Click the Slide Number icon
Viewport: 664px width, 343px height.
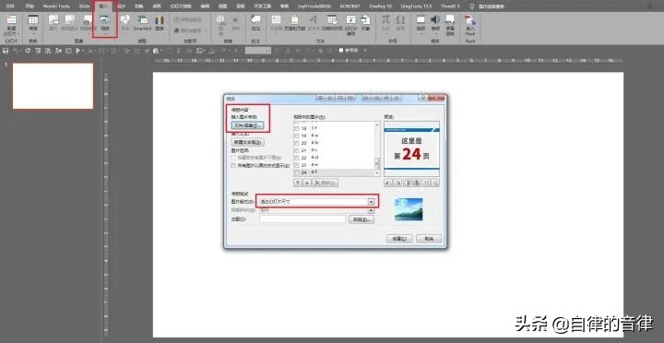click(350, 20)
